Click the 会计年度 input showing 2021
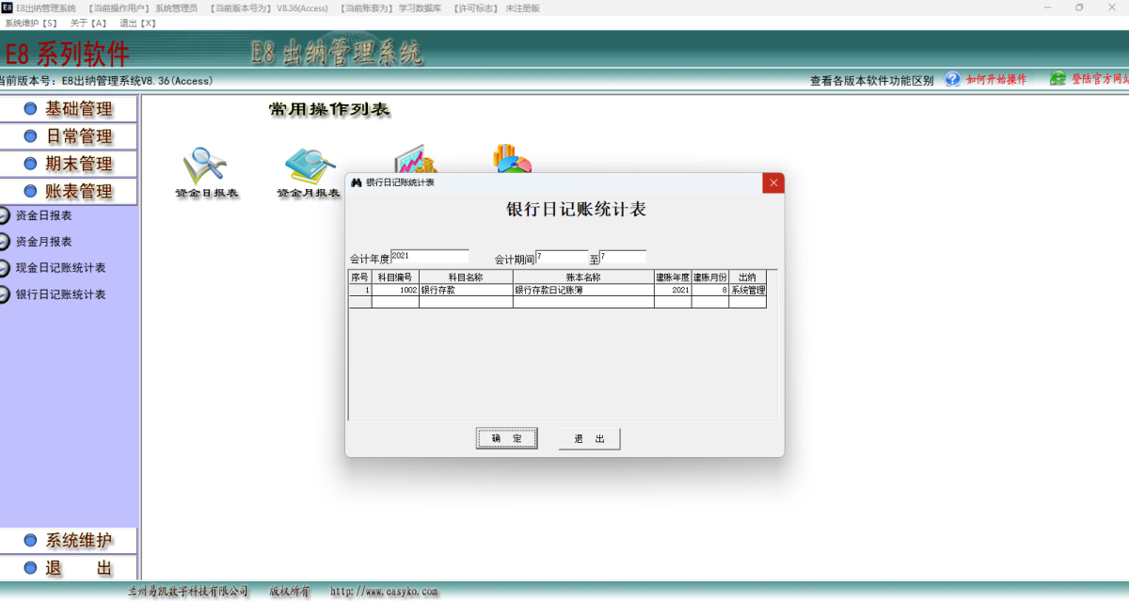The height and width of the screenshot is (601, 1129). [x=431, y=254]
